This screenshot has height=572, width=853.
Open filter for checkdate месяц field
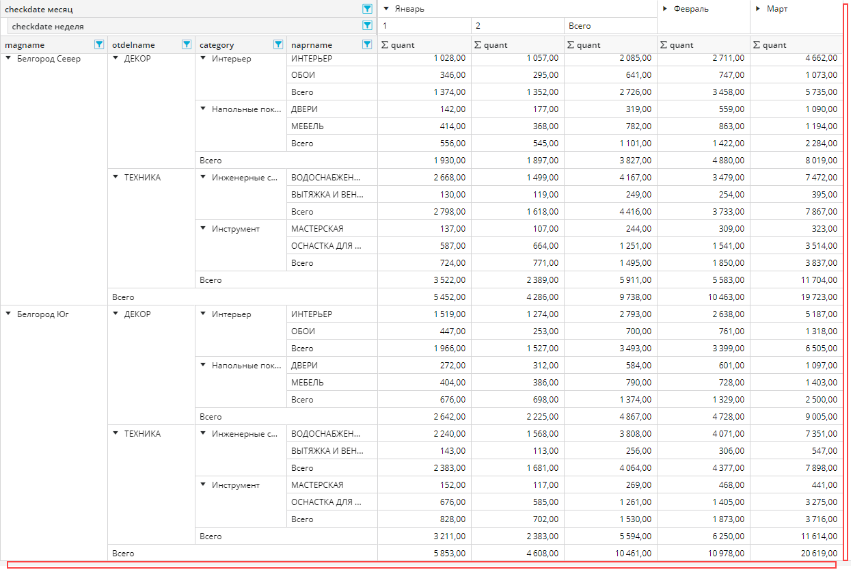[367, 9]
